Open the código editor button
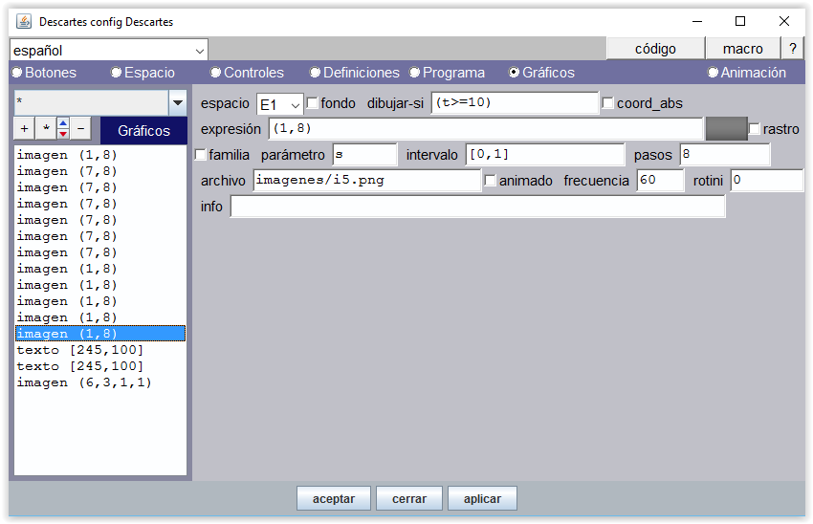Image resolution: width=813 pixels, height=524 pixels. (655, 49)
